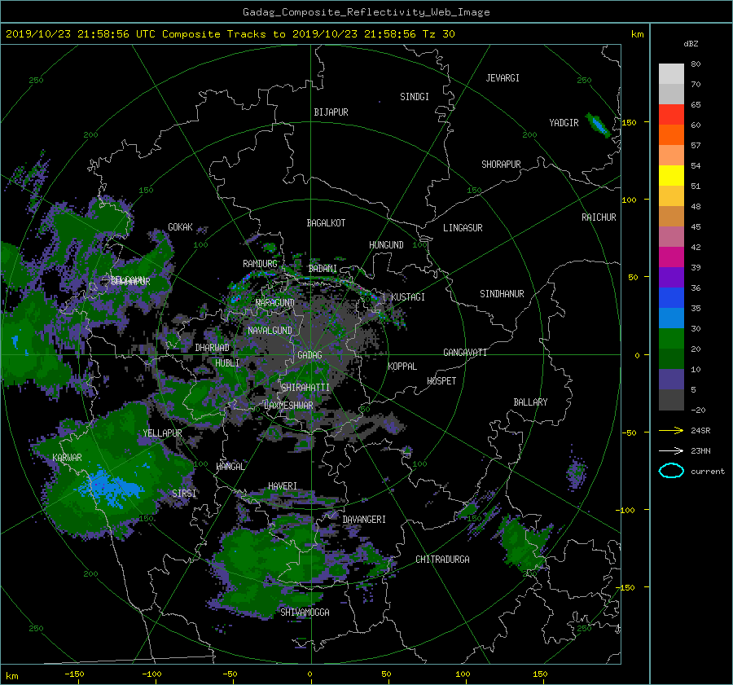Select the GOKAK label

pos(181,227)
